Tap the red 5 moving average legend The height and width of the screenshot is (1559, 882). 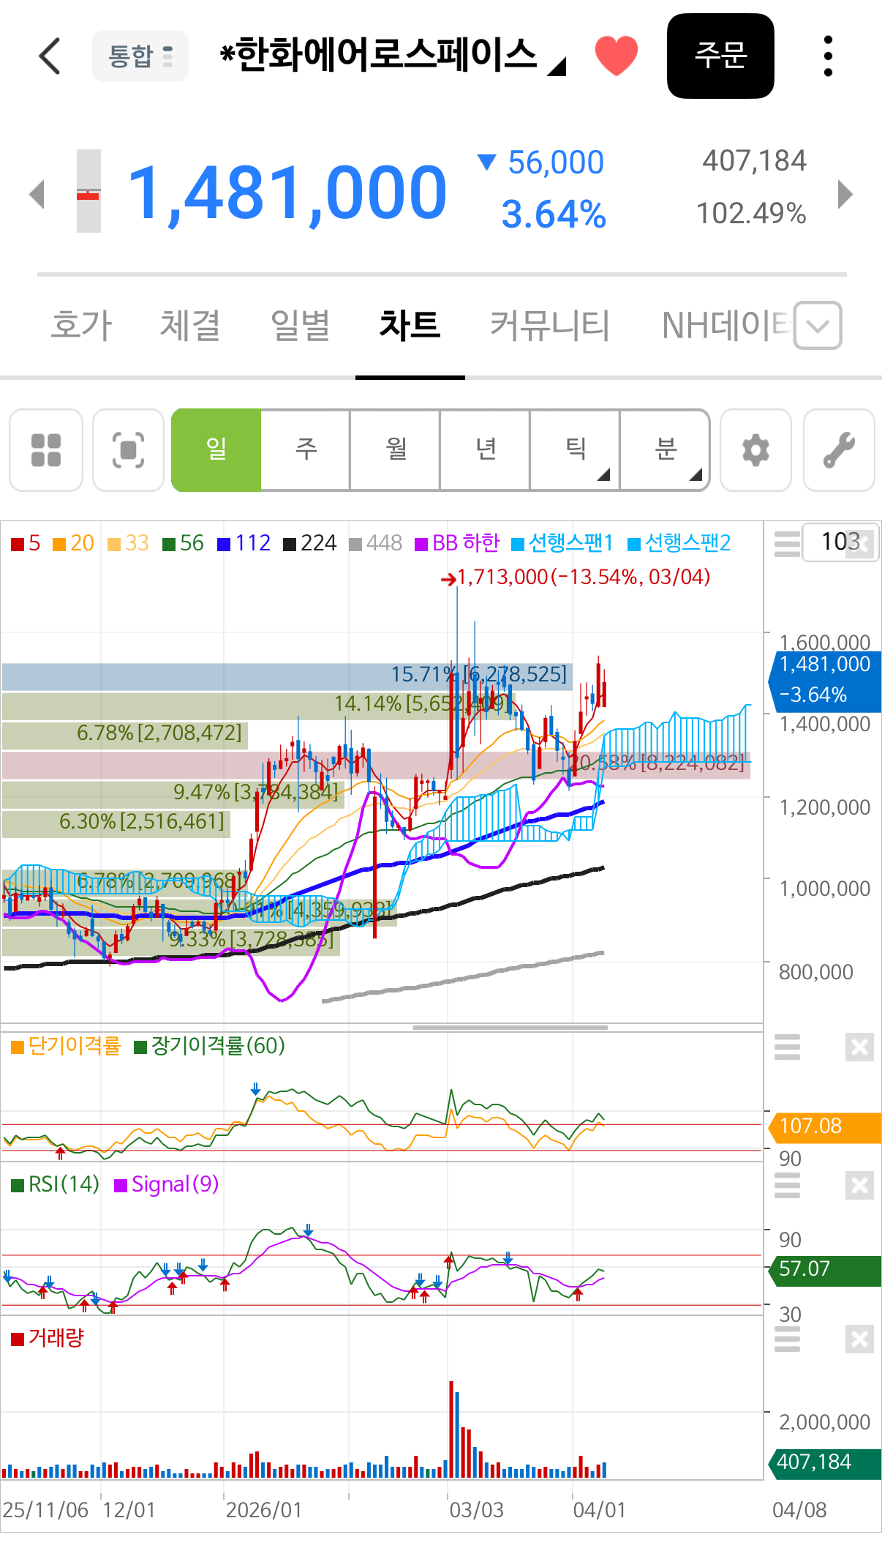click(26, 543)
